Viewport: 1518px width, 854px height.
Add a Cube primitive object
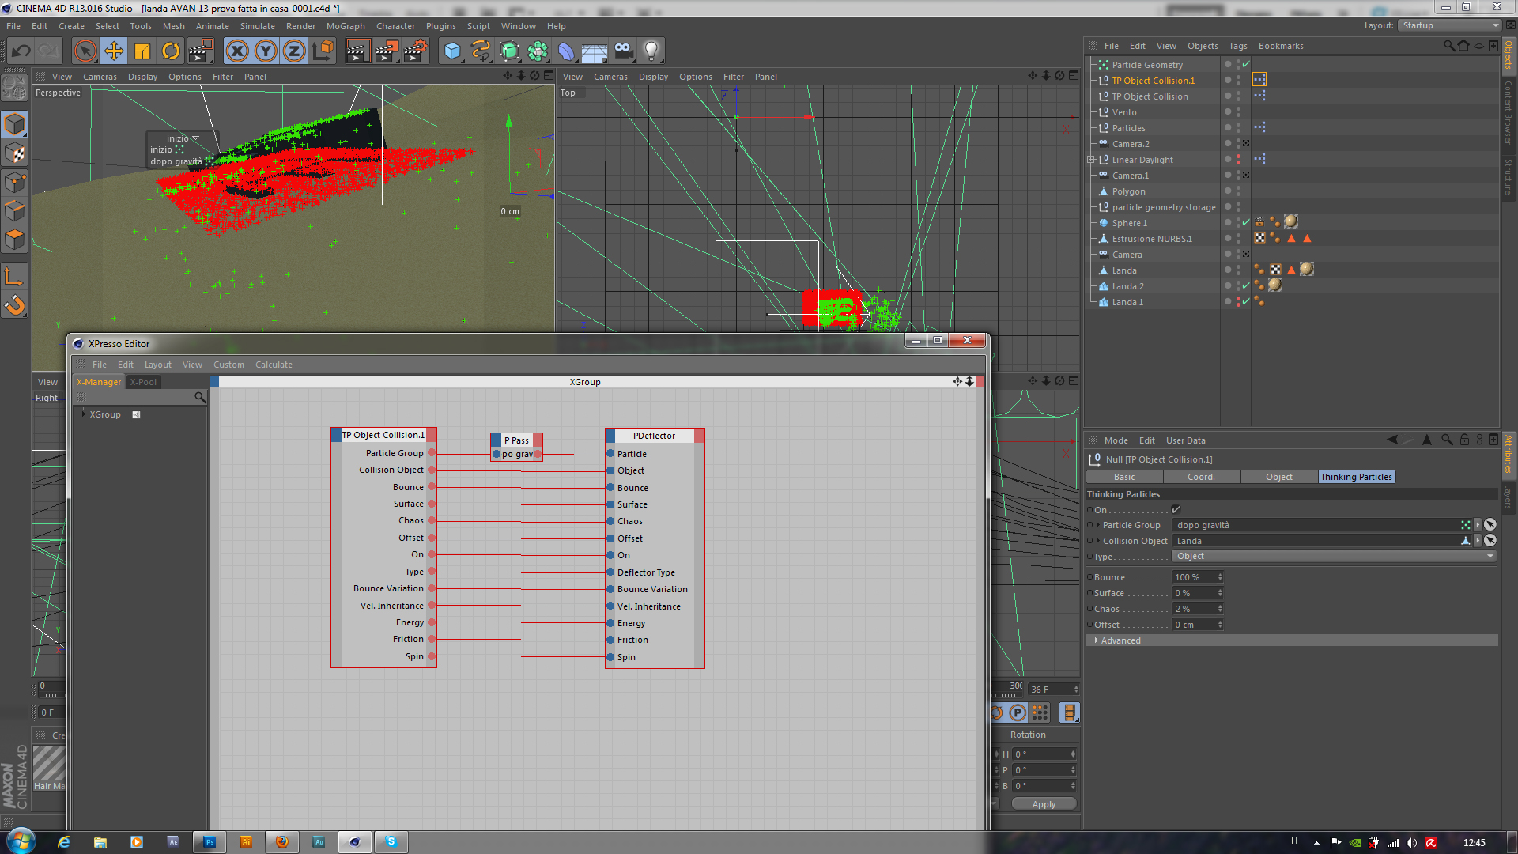pos(452,51)
